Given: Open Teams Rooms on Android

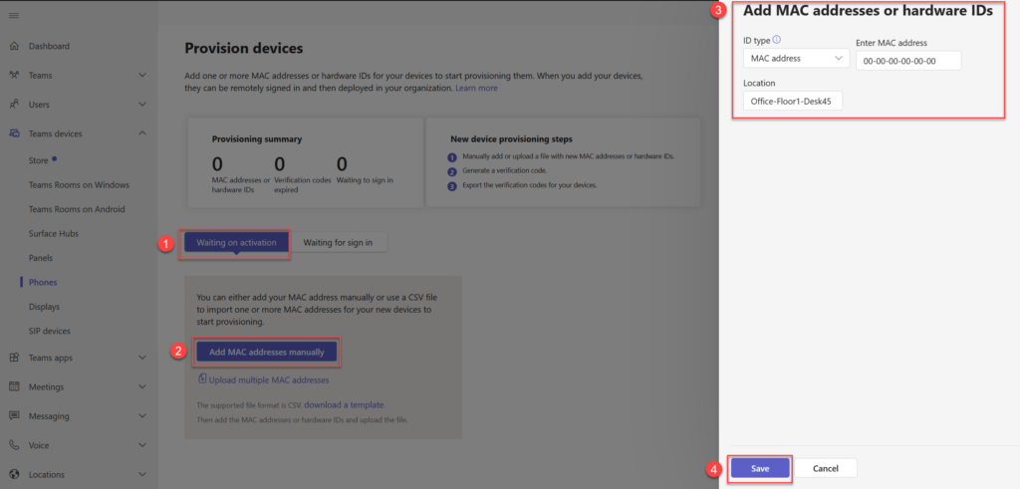Looking at the screenshot, I should pyautogui.click(x=77, y=209).
